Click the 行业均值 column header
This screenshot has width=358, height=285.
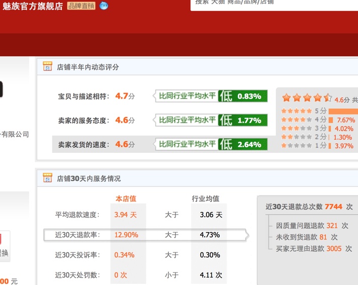coord(206,199)
